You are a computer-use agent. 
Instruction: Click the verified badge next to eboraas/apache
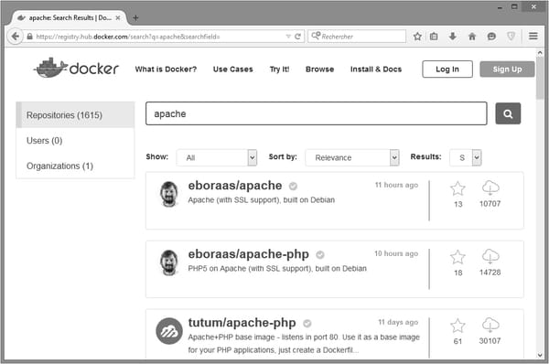(293, 187)
